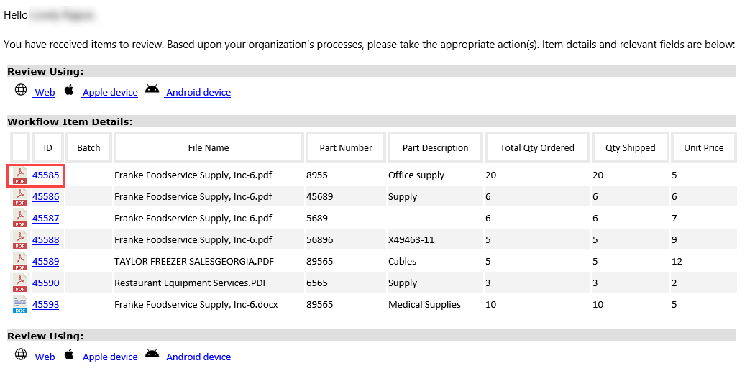Follow the 45593 ID link
The image size is (755, 376).
tap(45, 305)
